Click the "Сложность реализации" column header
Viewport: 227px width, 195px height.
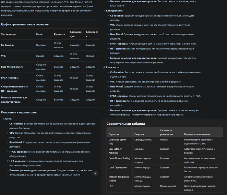coord(167,132)
